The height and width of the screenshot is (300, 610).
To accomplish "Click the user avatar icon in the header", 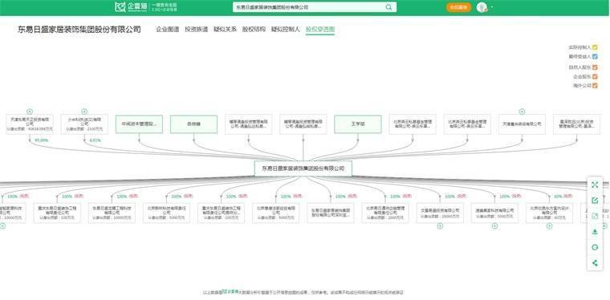I will tap(482, 7).
